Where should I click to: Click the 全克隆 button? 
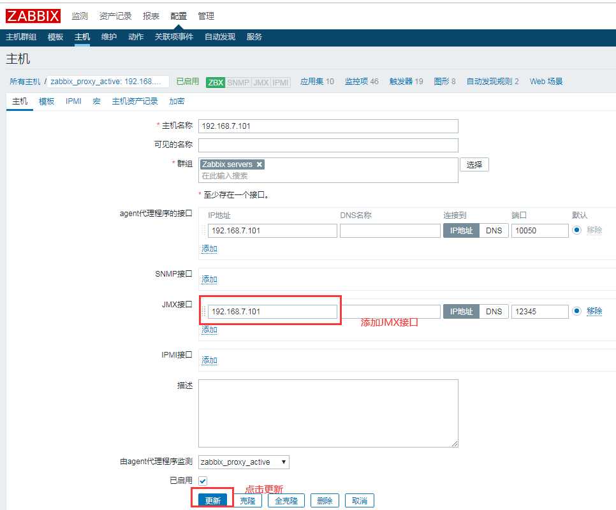click(286, 500)
